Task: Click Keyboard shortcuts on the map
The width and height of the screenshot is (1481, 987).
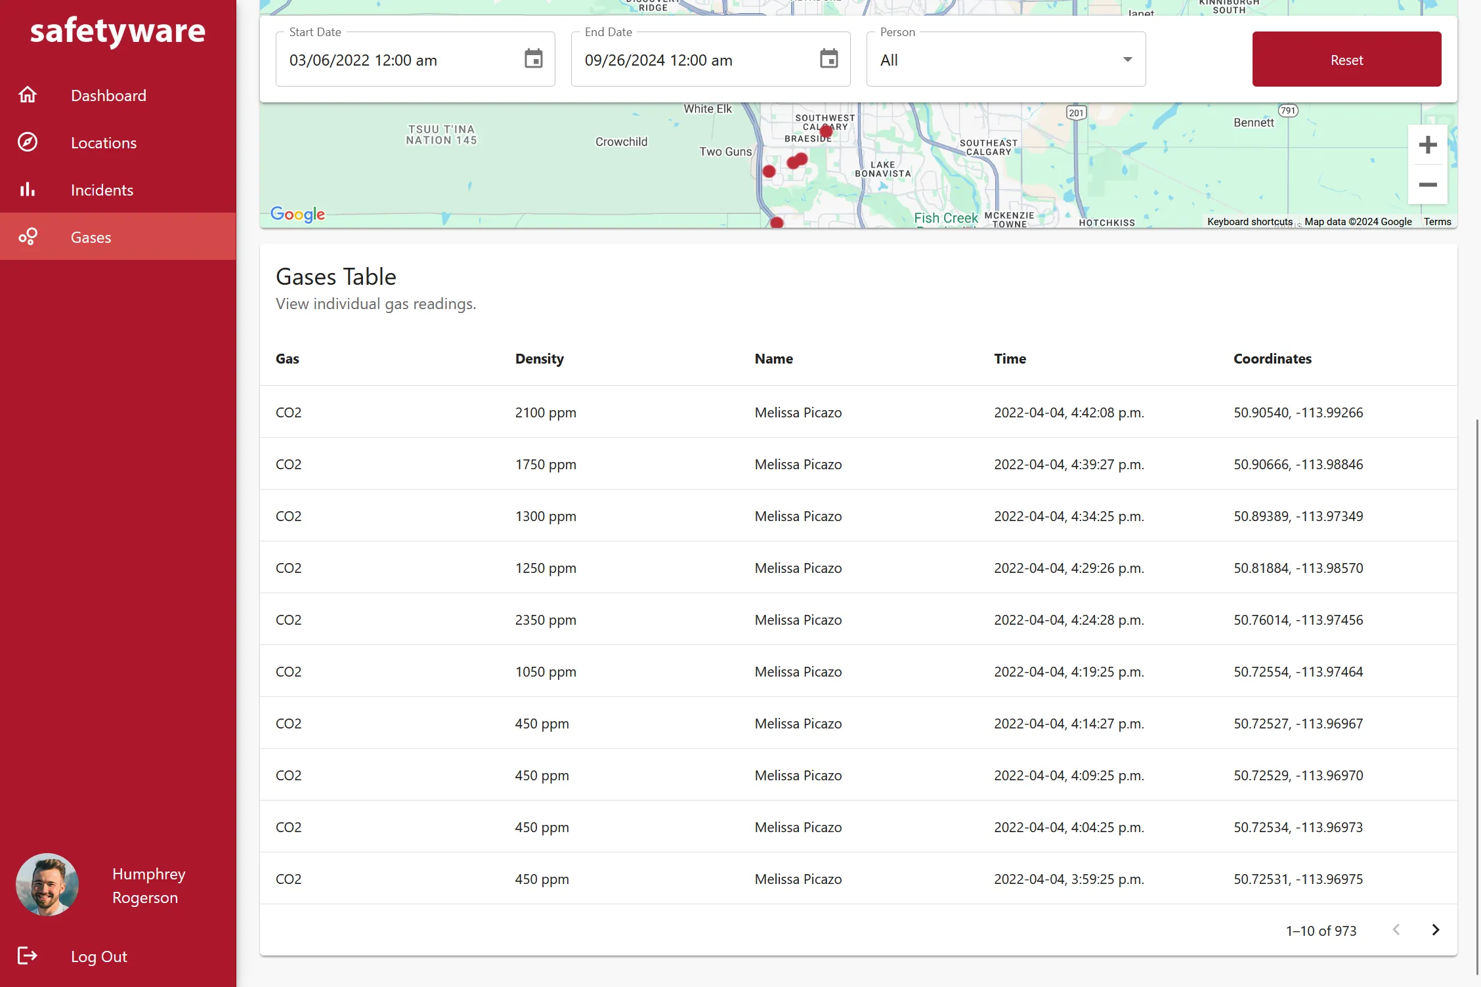Action: pyautogui.click(x=1250, y=222)
